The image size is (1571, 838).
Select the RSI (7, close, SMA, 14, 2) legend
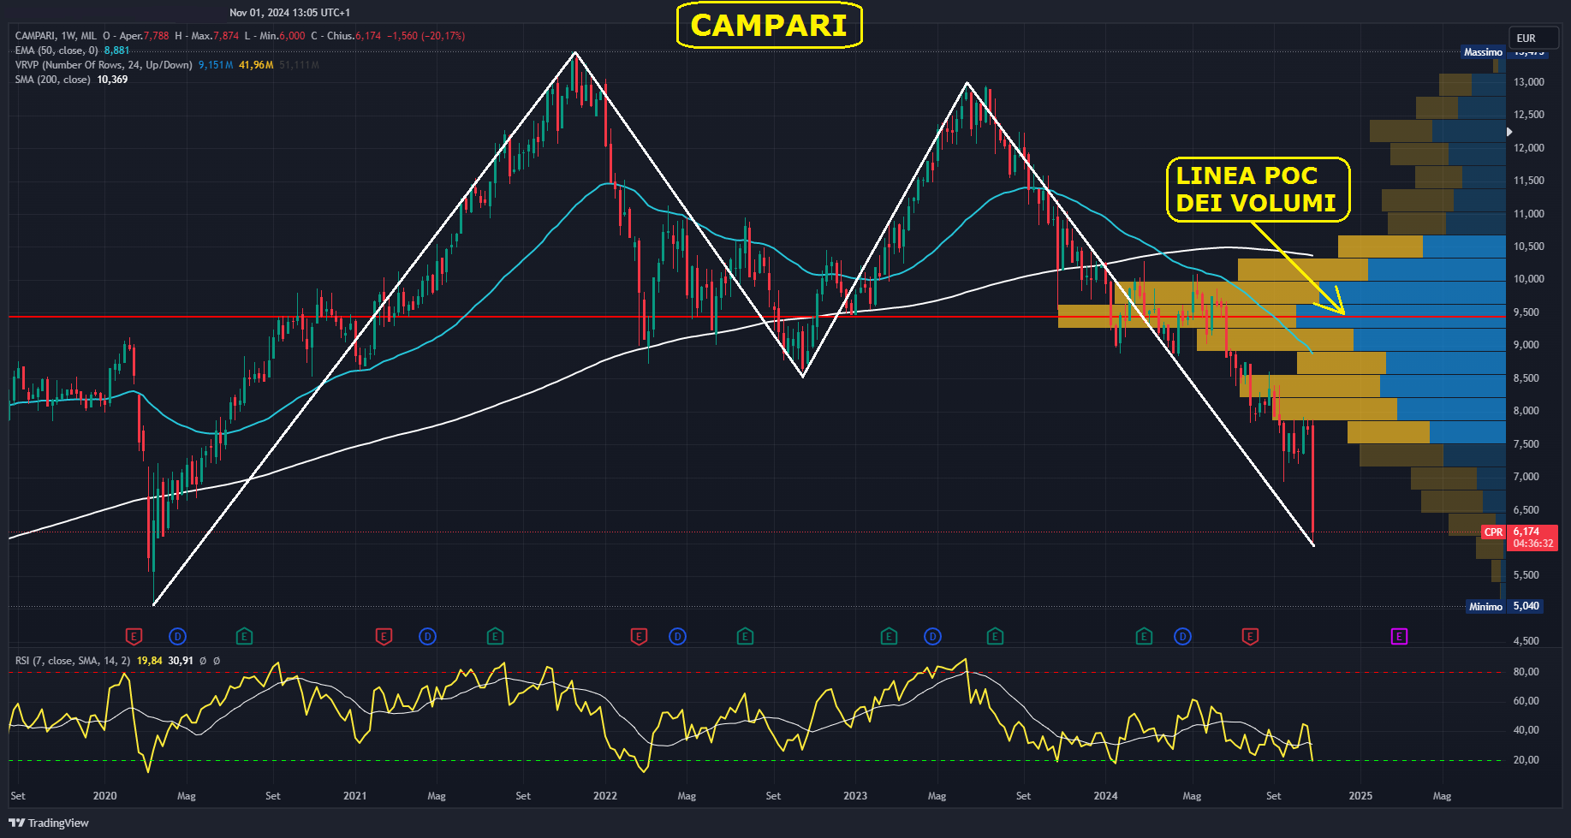click(x=73, y=661)
